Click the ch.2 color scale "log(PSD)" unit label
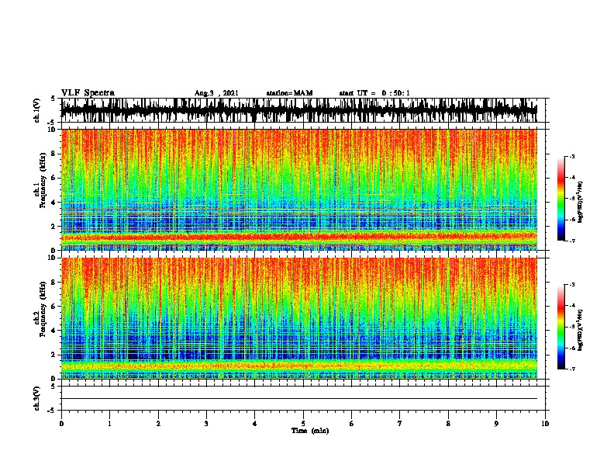The image size is (614, 475). tap(580, 330)
